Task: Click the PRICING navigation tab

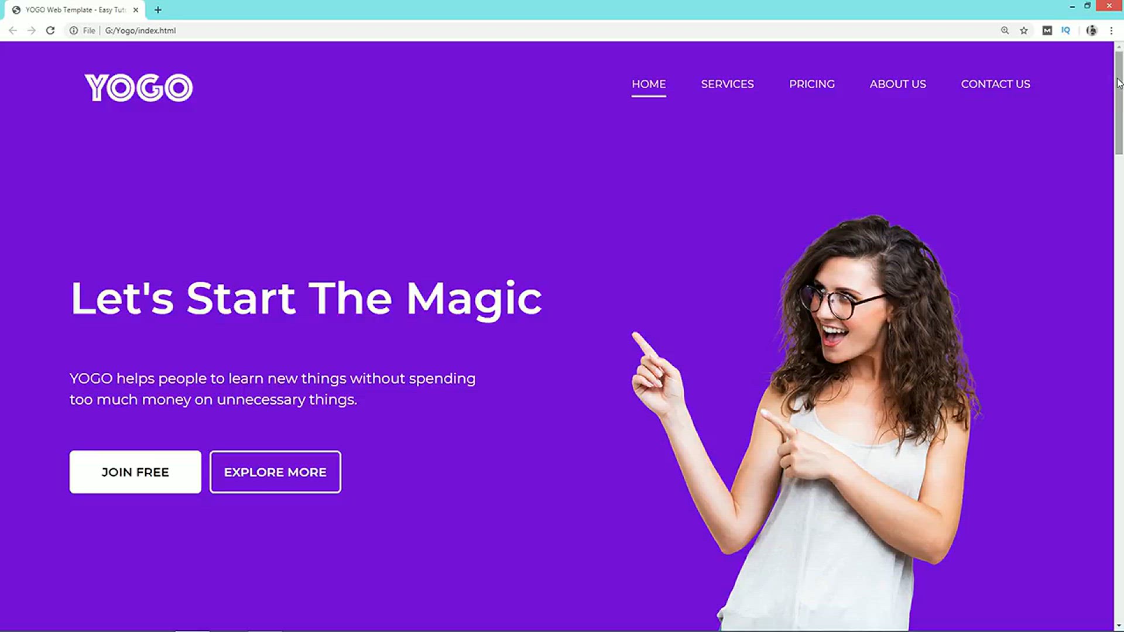Action: coord(811,83)
